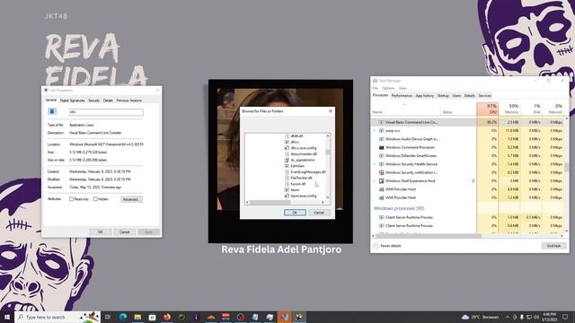Click Cancel in the Properties dialog
This screenshot has width=575, height=323.
click(124, 232)
